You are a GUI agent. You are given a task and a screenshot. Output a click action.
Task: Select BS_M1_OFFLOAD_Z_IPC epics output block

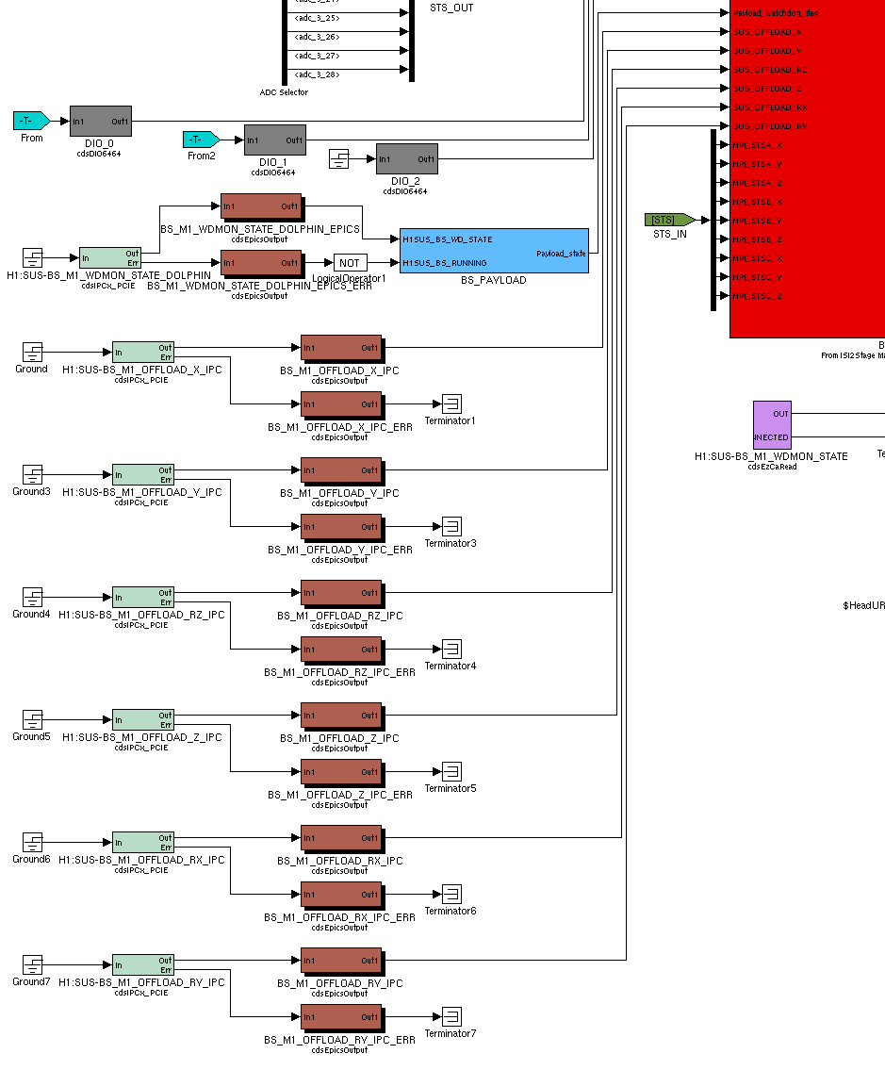[342, 716]
